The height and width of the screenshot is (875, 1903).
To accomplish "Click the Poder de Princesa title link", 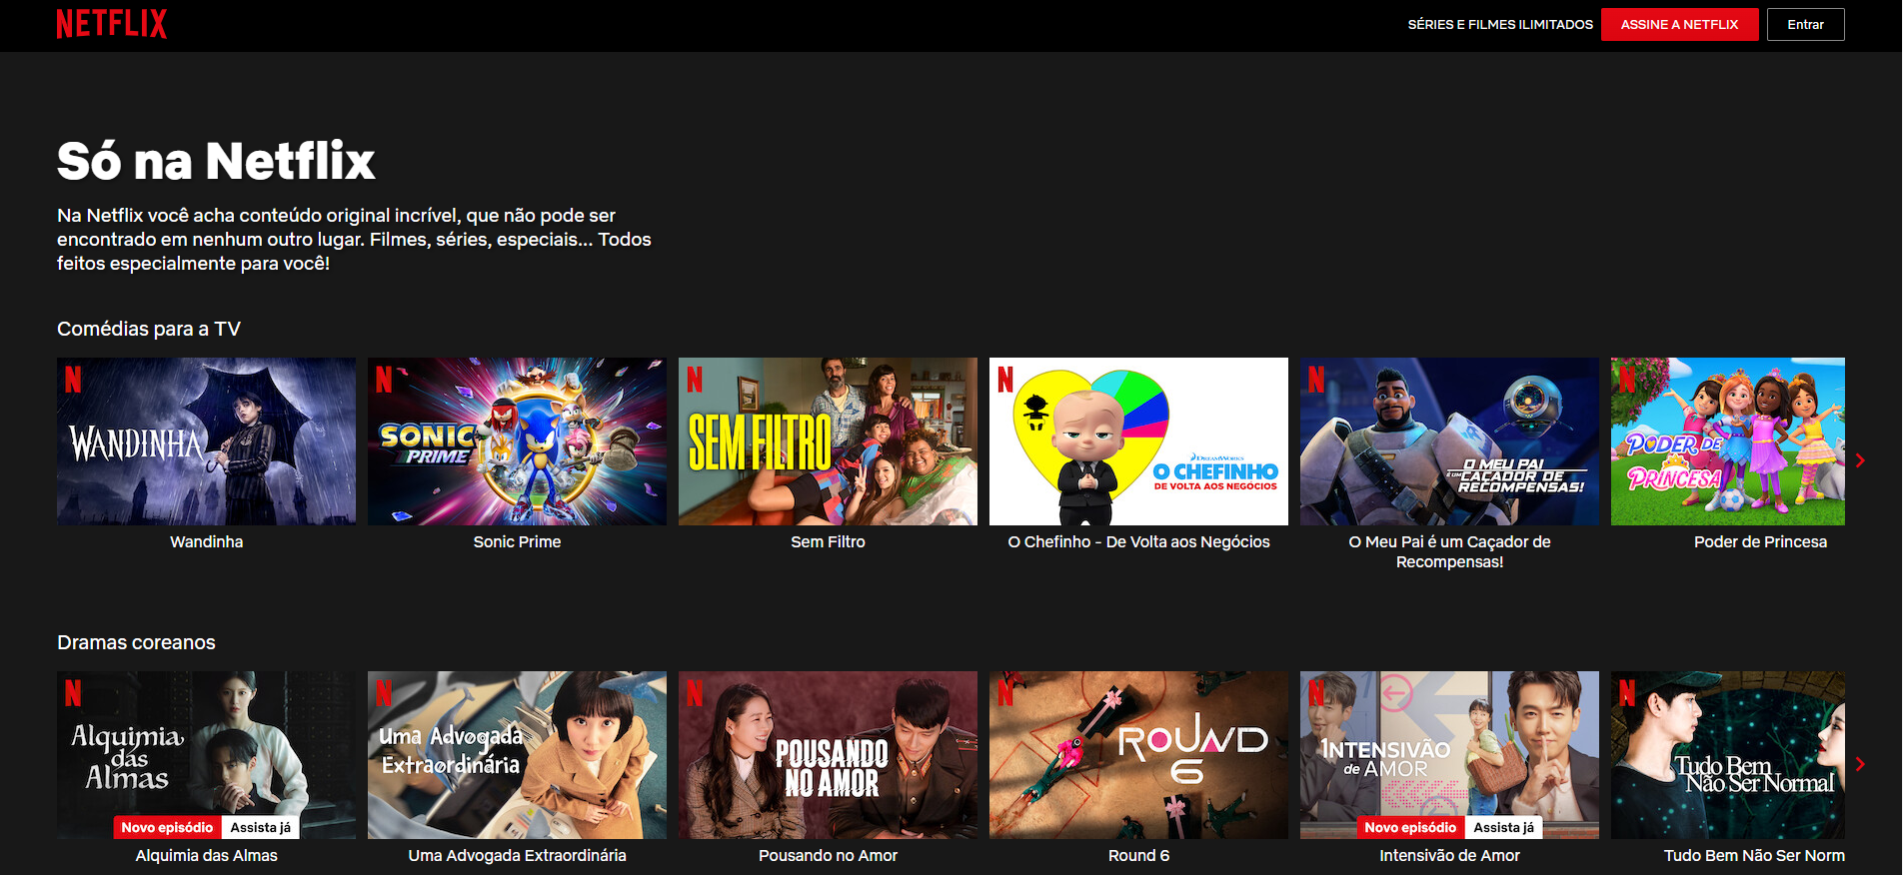I will [1760, 541].
